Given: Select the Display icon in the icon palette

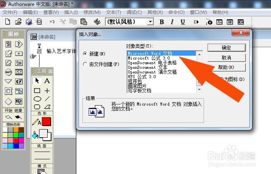Looking at the screenshot, I should (8, 44).
